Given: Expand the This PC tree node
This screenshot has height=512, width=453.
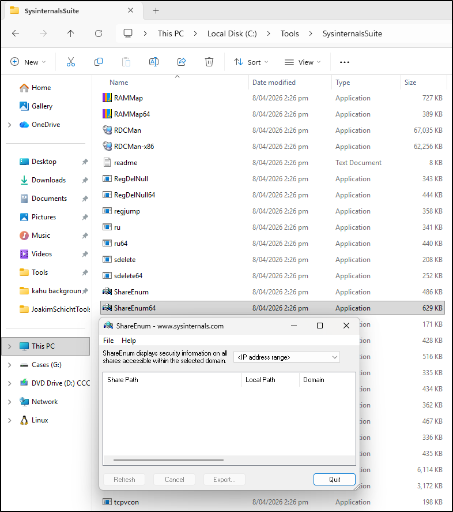Looking at the screenshot, I should tap(9, 346).
